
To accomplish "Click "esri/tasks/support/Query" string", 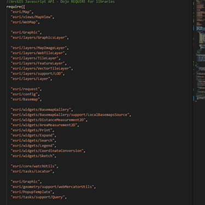I will pyautogui.click(x=38, y=197).
